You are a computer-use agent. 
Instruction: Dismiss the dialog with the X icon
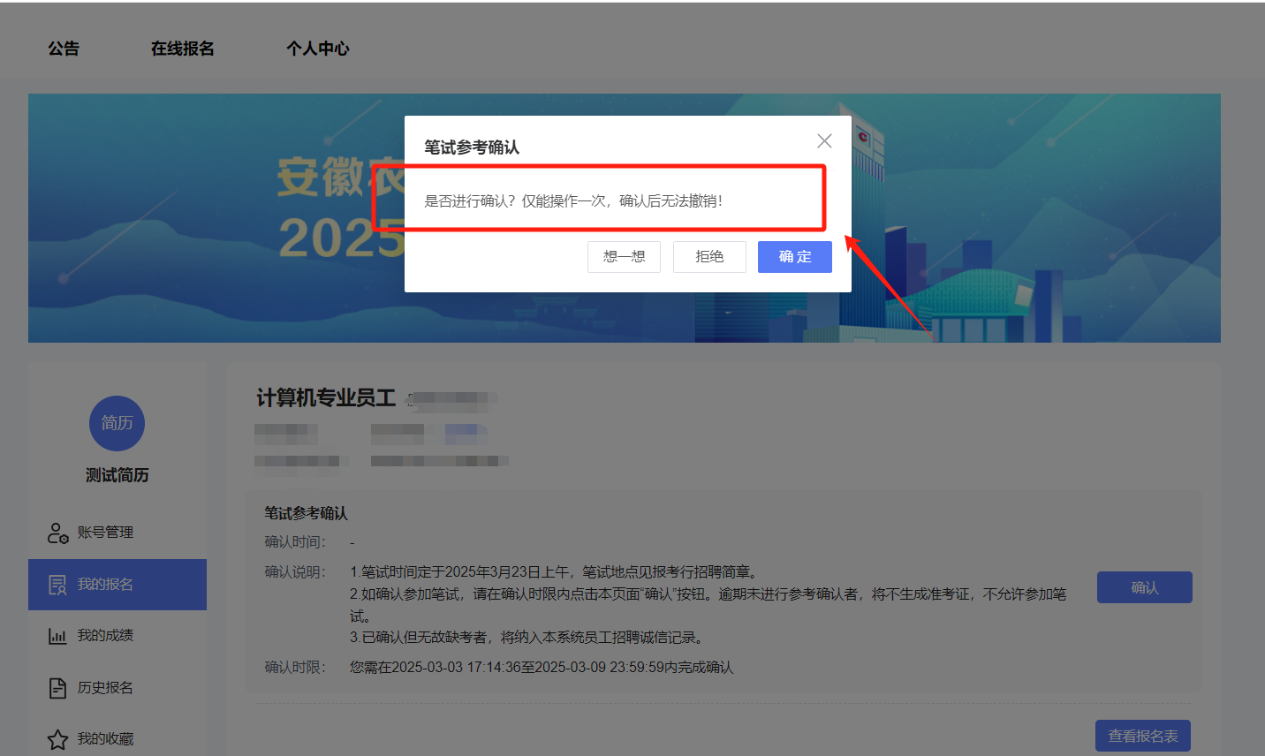[823, 140]
